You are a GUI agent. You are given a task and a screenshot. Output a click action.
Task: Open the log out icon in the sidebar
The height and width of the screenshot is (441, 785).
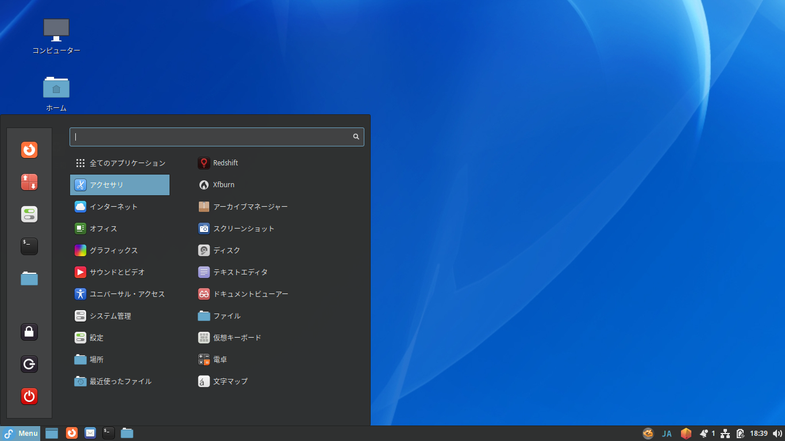[x=29, y=363]
